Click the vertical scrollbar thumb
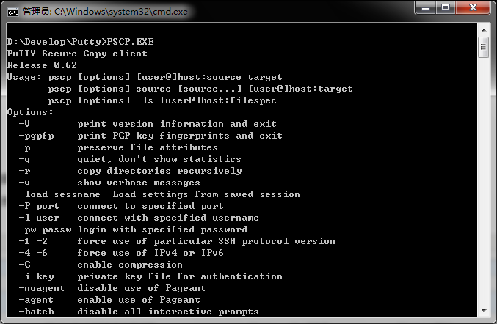497x324 pixels. (x=483, y=47)
